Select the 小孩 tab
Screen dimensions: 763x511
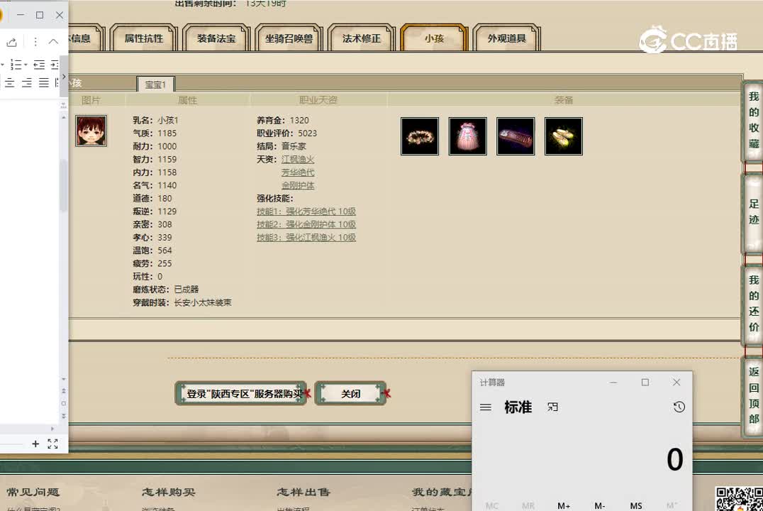(433, 38)
